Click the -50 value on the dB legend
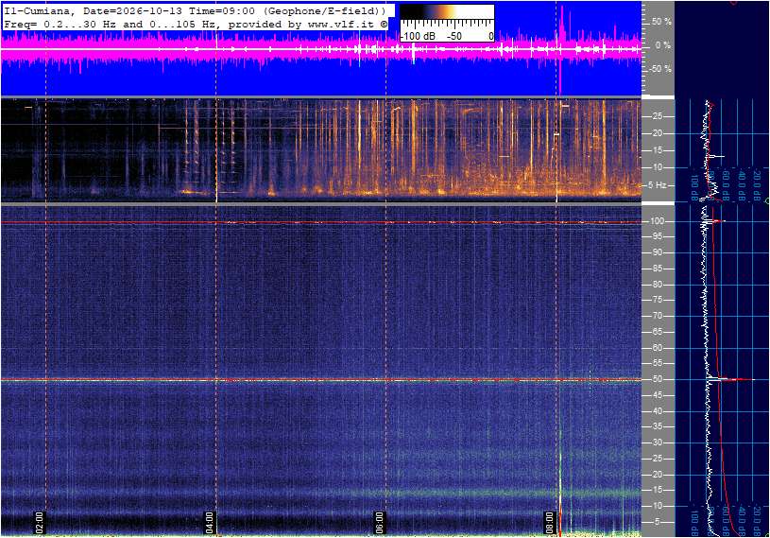 pos(454,36)
